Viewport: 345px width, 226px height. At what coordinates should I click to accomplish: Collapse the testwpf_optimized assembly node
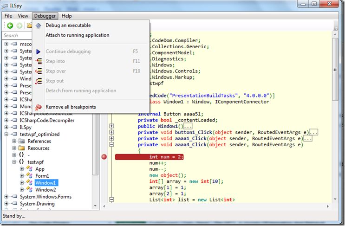point(7,134)
